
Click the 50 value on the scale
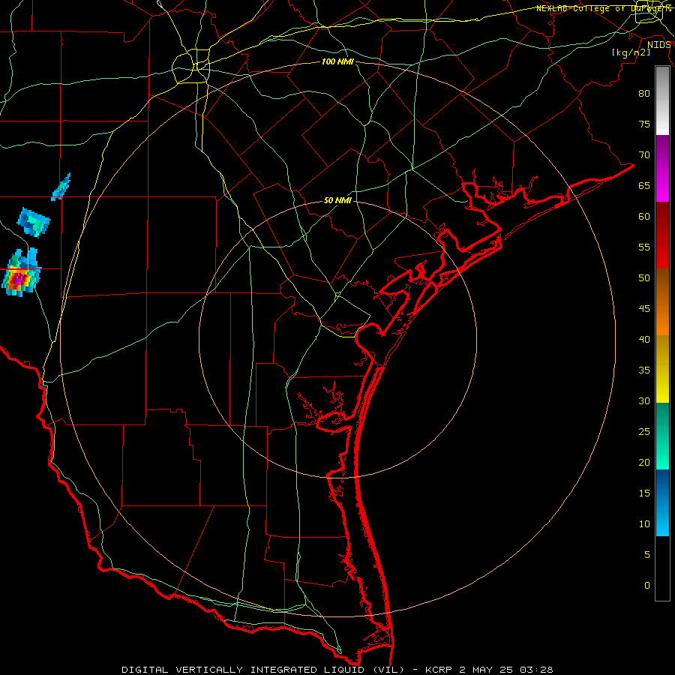(x=644, y=278)
